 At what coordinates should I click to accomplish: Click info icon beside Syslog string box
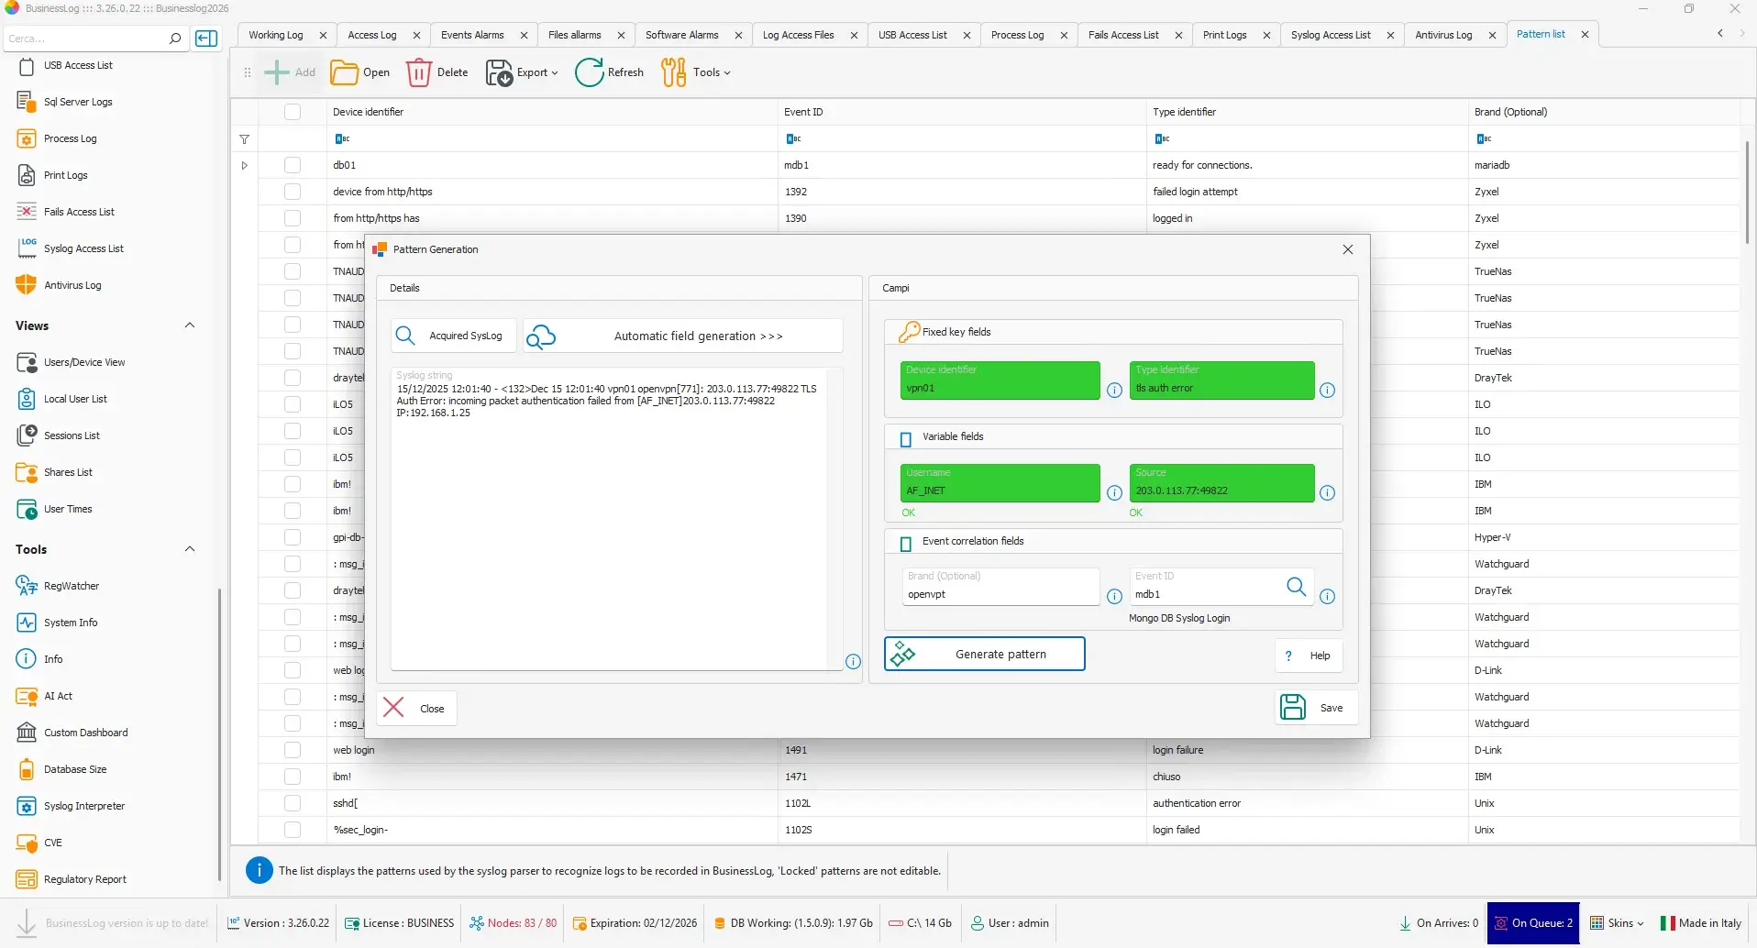click(x=853, y=662)
